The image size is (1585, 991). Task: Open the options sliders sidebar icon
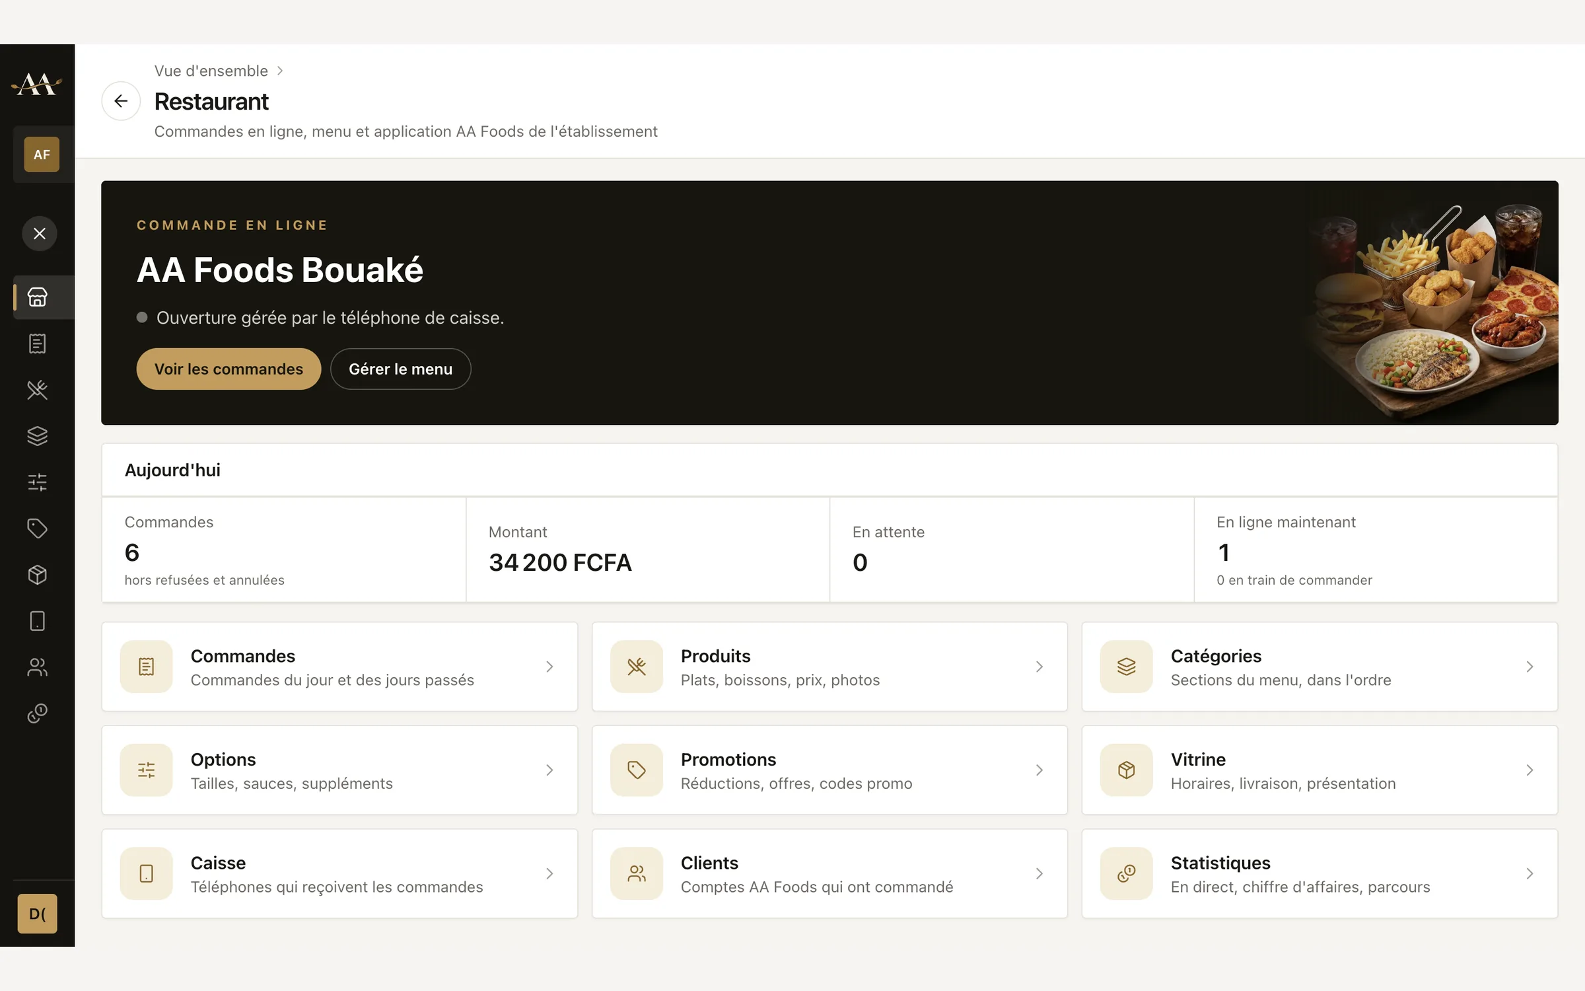38,482
